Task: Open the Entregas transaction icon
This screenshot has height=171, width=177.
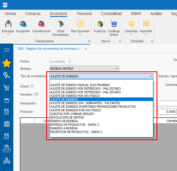Action: [x=8, y=24]
